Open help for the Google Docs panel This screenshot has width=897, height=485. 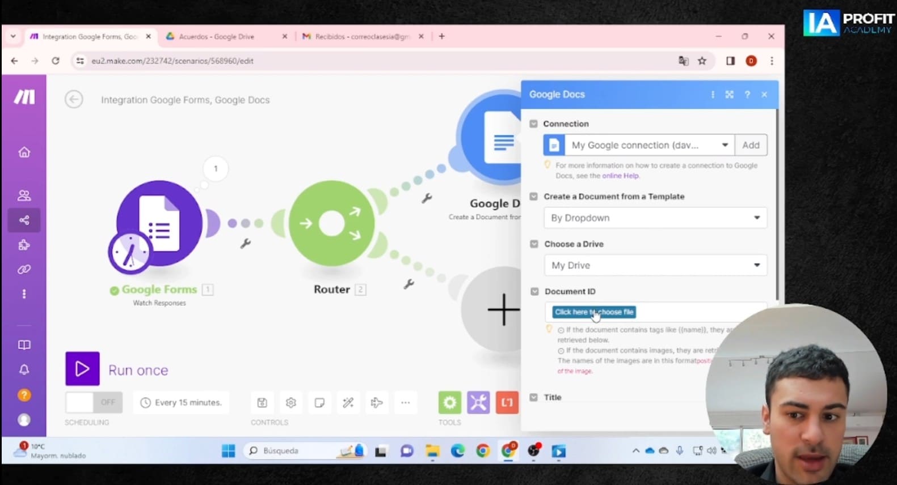(x=747, y=95)
